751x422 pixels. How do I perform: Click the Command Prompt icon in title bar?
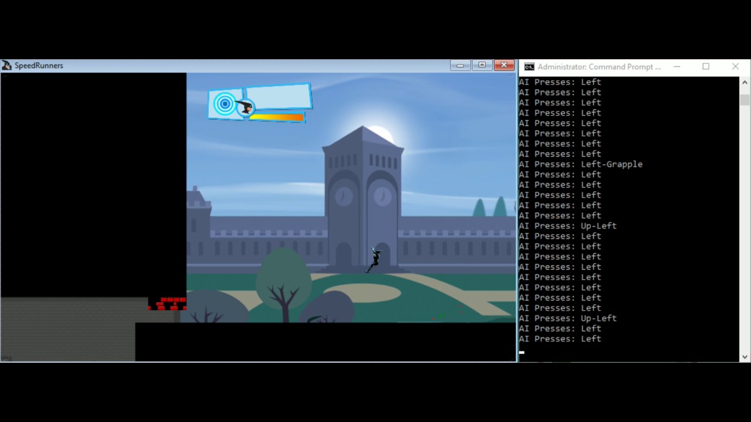tap(529, 67)
